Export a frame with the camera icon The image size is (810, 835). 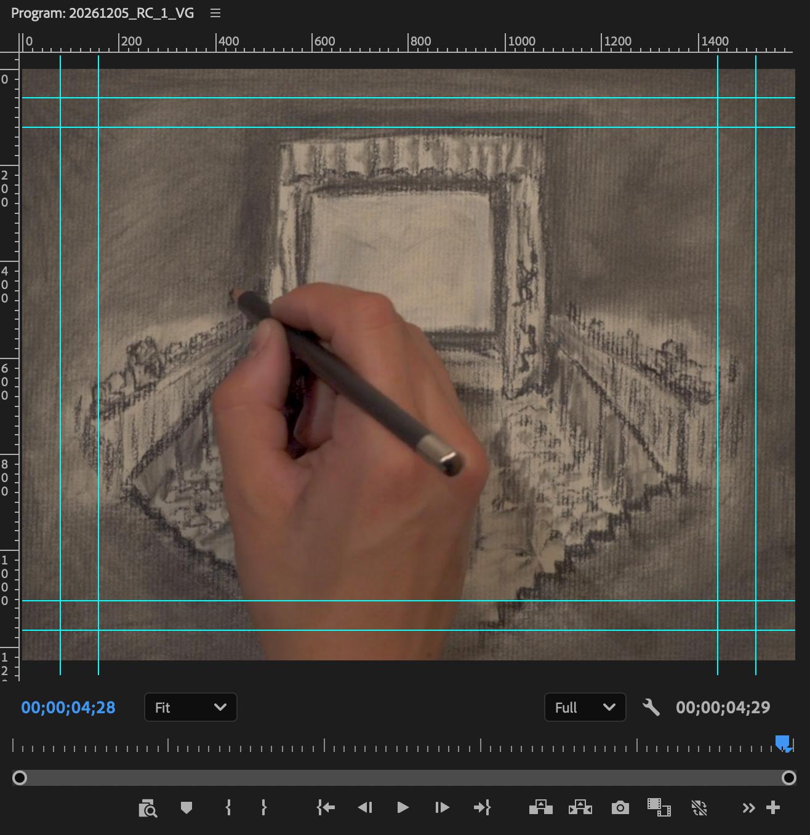coord(620,807)
